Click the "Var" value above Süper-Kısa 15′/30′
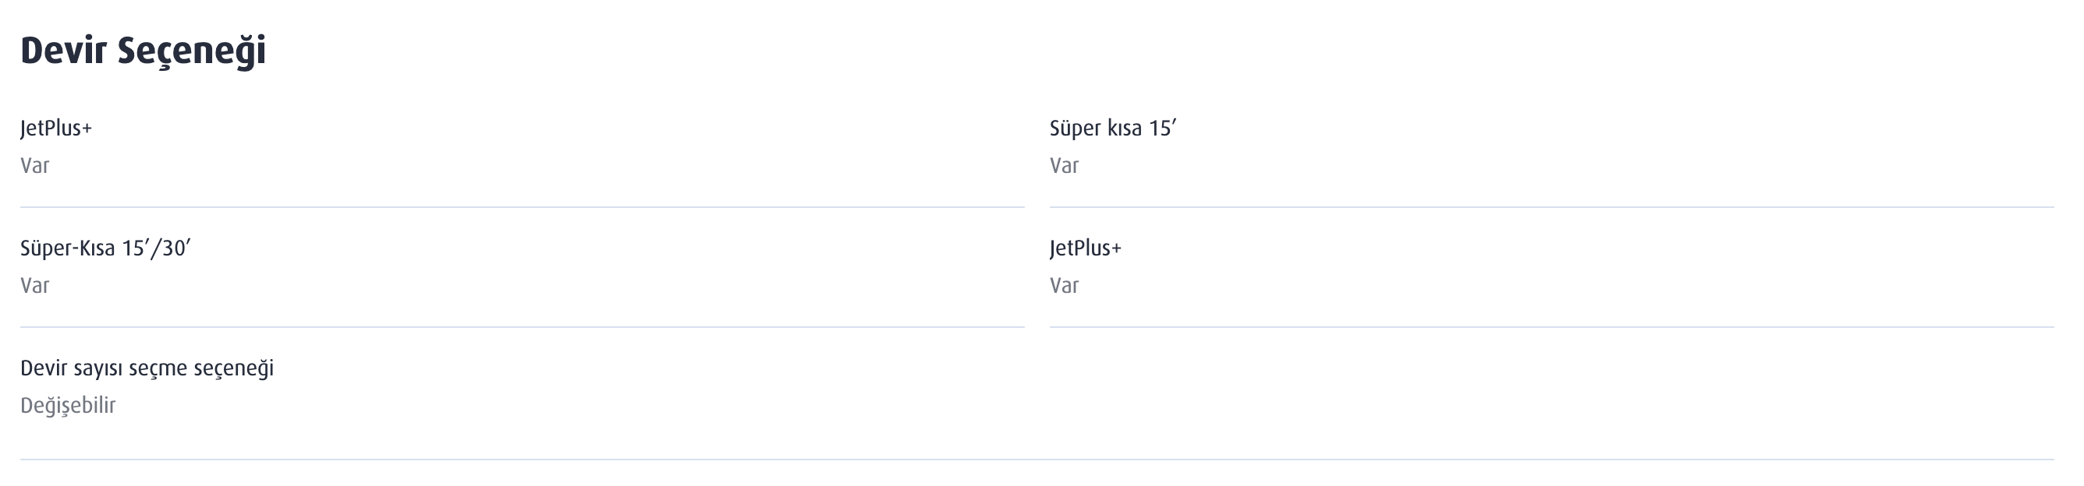 tap(35, 165)
